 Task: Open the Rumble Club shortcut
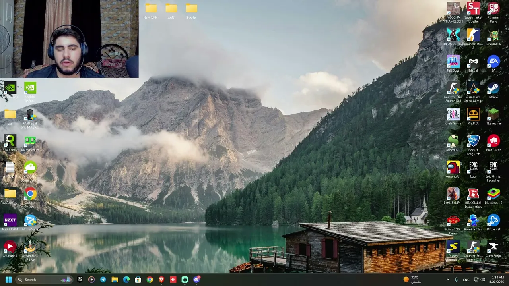pos(473,223)
